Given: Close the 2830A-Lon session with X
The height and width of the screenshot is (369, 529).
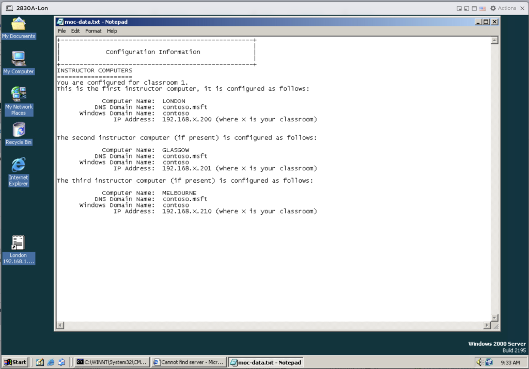Looking at the screenshot, I should [x=522, y=8].
